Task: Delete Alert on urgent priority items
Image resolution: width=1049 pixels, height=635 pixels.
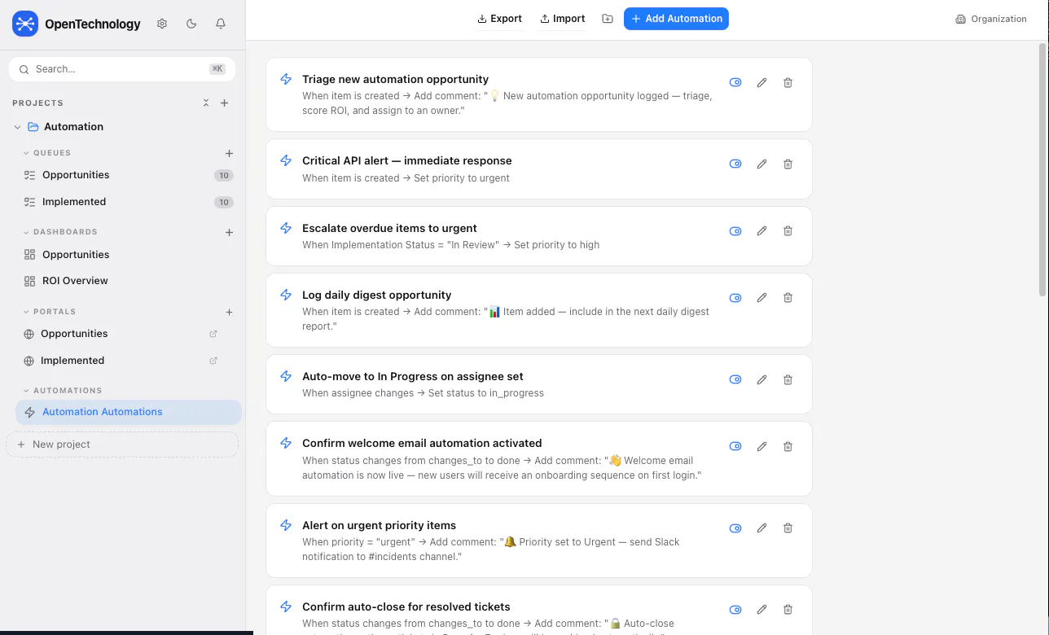Action: [788, 528]
